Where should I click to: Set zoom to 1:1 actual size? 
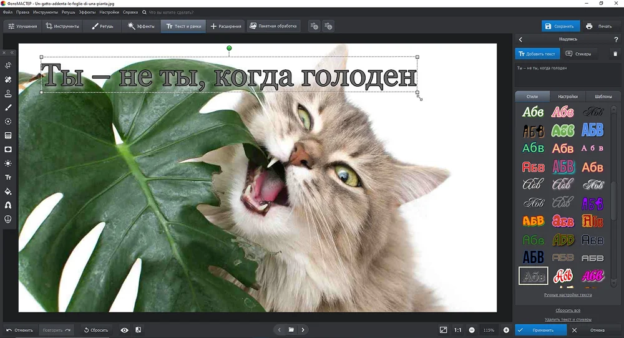pyautogui.click(x=457, y=330)
